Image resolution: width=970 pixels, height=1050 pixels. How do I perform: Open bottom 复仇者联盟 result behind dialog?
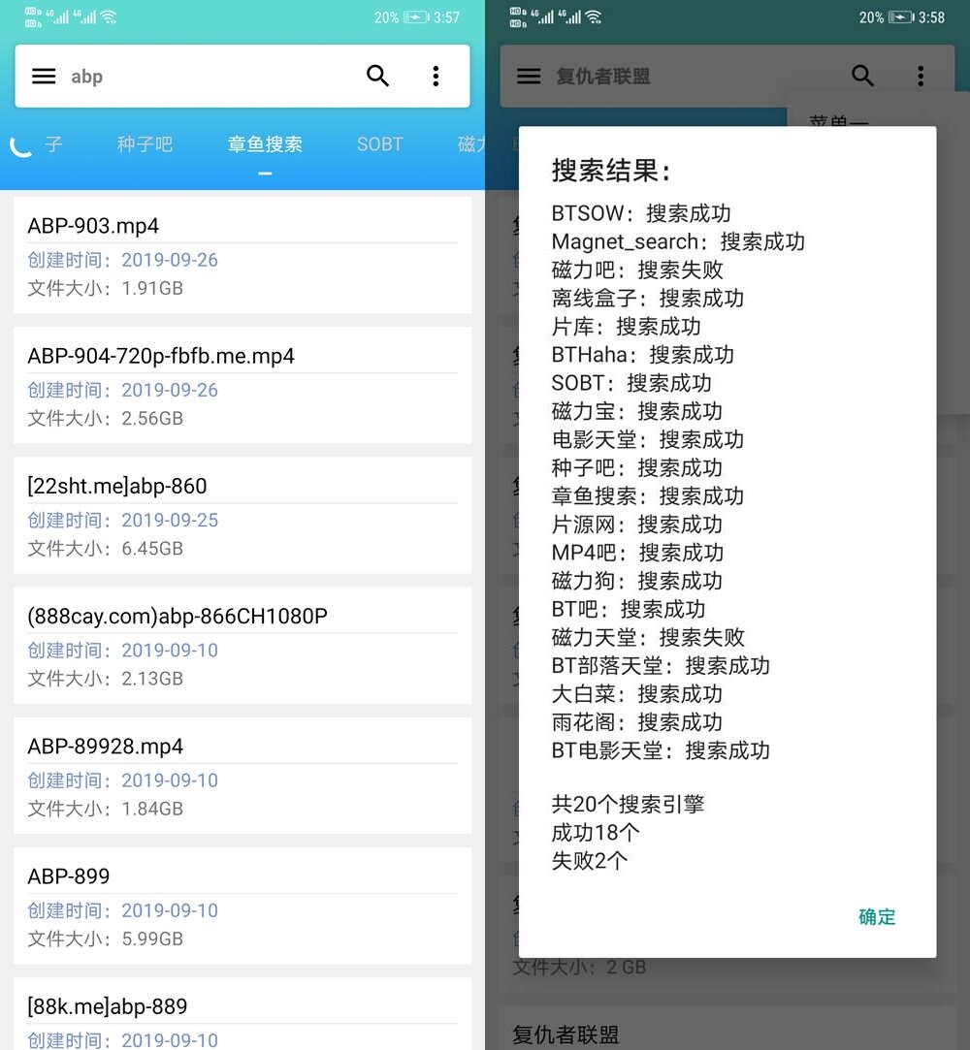(x=727, y=1028)
